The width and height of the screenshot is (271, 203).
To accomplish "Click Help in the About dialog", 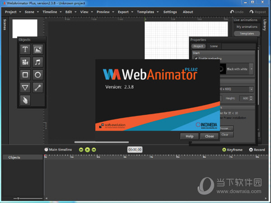I will pyautogui.click(x=189, y=136).
